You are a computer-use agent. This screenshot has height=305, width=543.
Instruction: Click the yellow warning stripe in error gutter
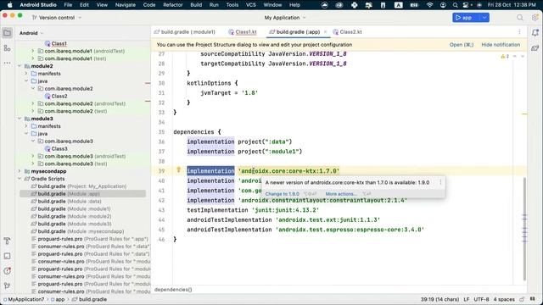524,114
